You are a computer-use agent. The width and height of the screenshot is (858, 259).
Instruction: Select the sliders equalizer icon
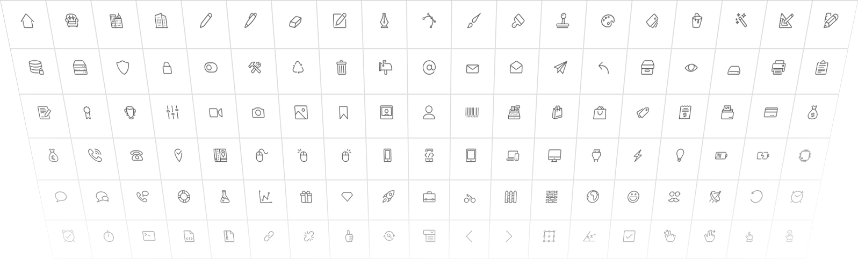click(172, 112)
